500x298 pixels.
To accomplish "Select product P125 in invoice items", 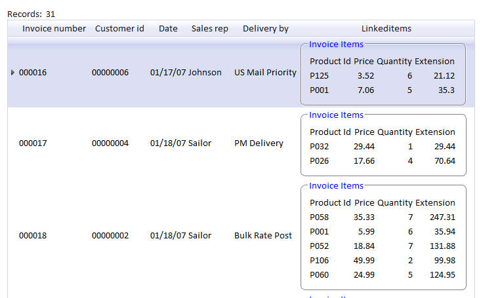I will tap(319, 76).
